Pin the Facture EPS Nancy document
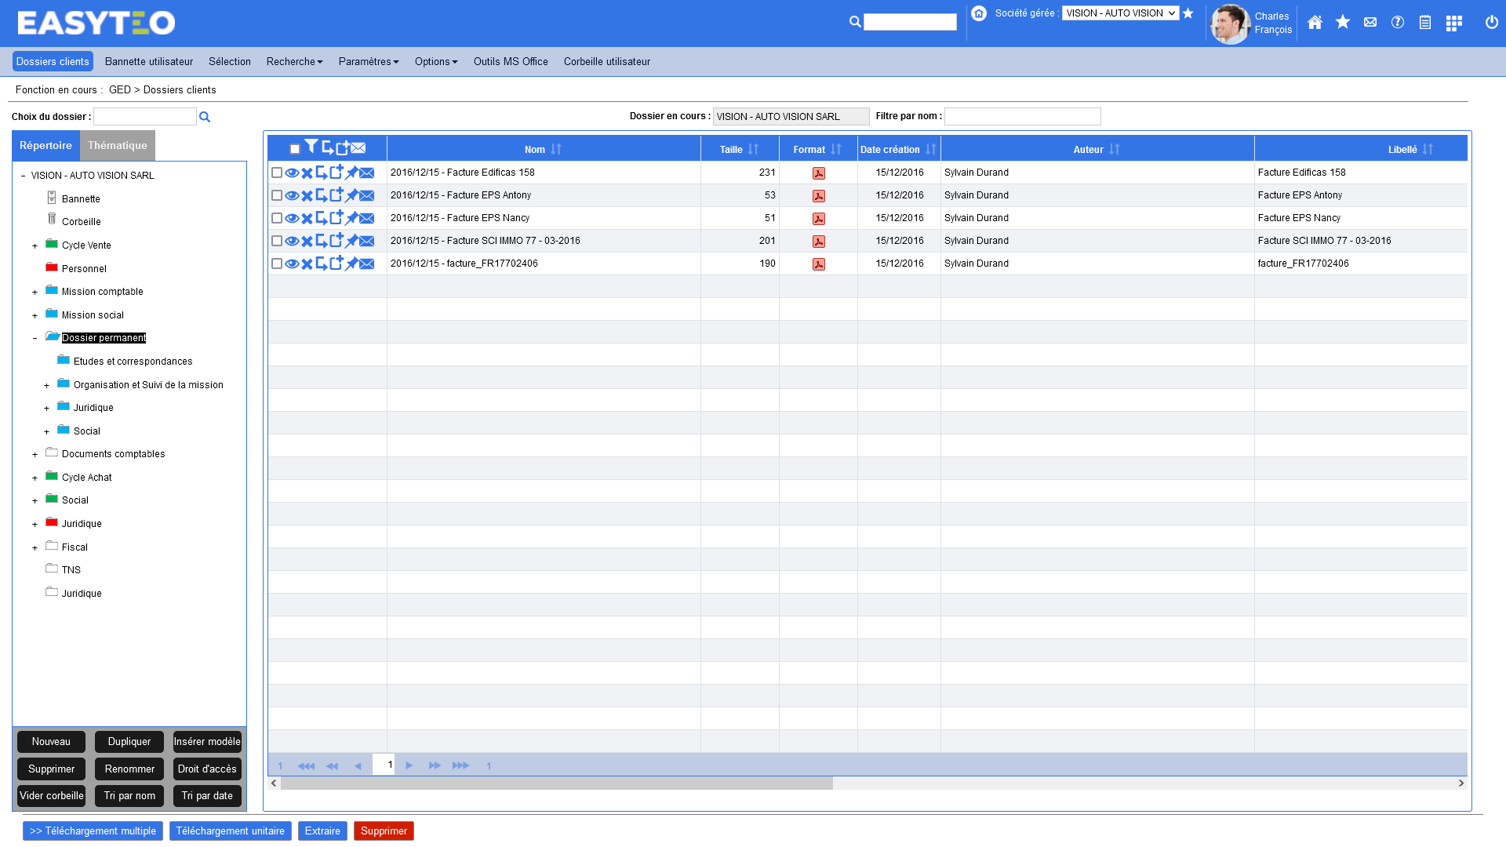 pyautogui.click(x=351, y=218)
